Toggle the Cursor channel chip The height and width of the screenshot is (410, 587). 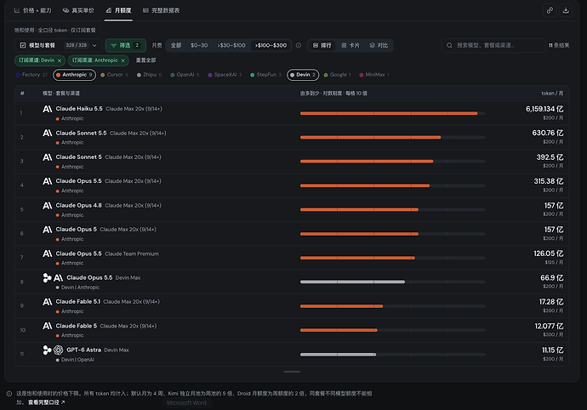click(x=114, y=75)
